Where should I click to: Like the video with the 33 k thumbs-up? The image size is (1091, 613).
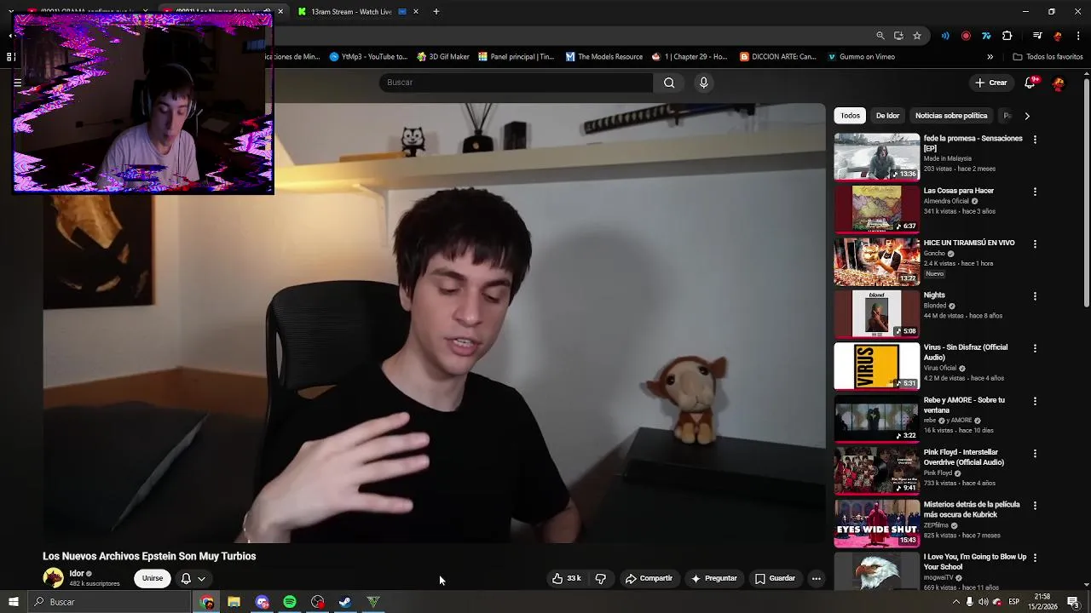tap(566, 578)
